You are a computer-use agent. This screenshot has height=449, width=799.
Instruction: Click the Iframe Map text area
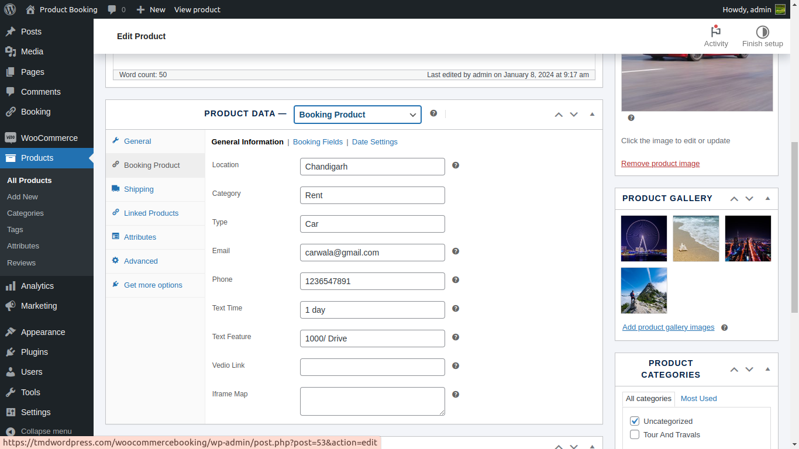click(x=373, y=401)
